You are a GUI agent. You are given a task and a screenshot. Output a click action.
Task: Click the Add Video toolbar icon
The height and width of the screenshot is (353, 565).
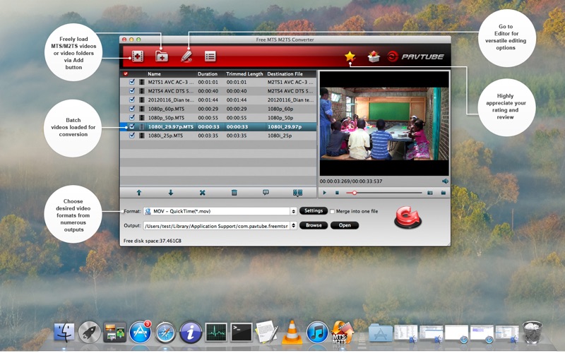pos(138,56)
